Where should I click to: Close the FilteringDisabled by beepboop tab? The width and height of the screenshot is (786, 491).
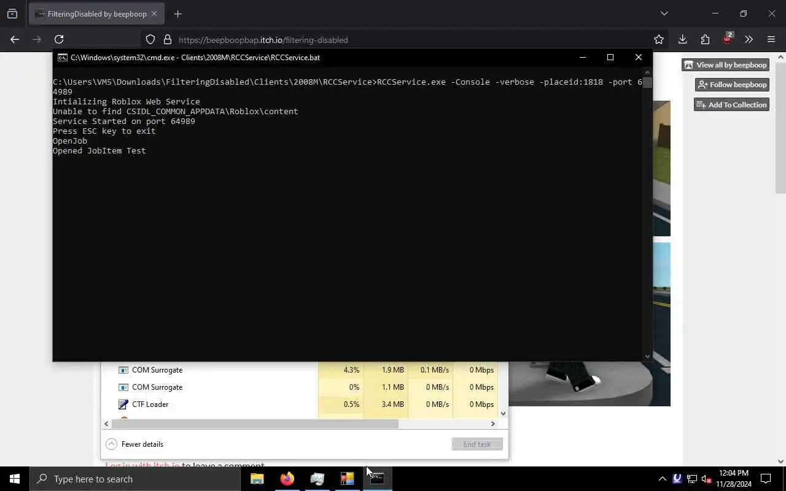point(154,14)
